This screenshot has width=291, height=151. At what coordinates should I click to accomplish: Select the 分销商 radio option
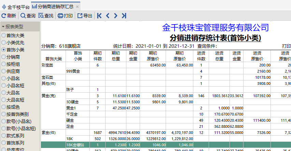tap(3, 57)
